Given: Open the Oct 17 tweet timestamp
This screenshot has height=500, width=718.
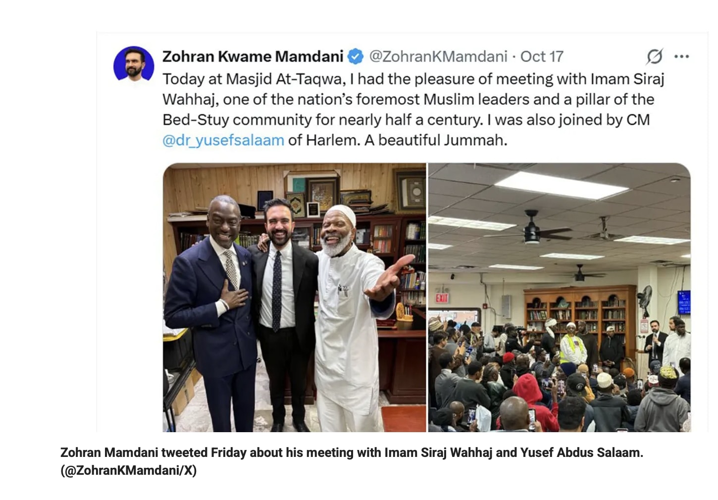Looking at the screenshot, I should (x=542, y=56).
